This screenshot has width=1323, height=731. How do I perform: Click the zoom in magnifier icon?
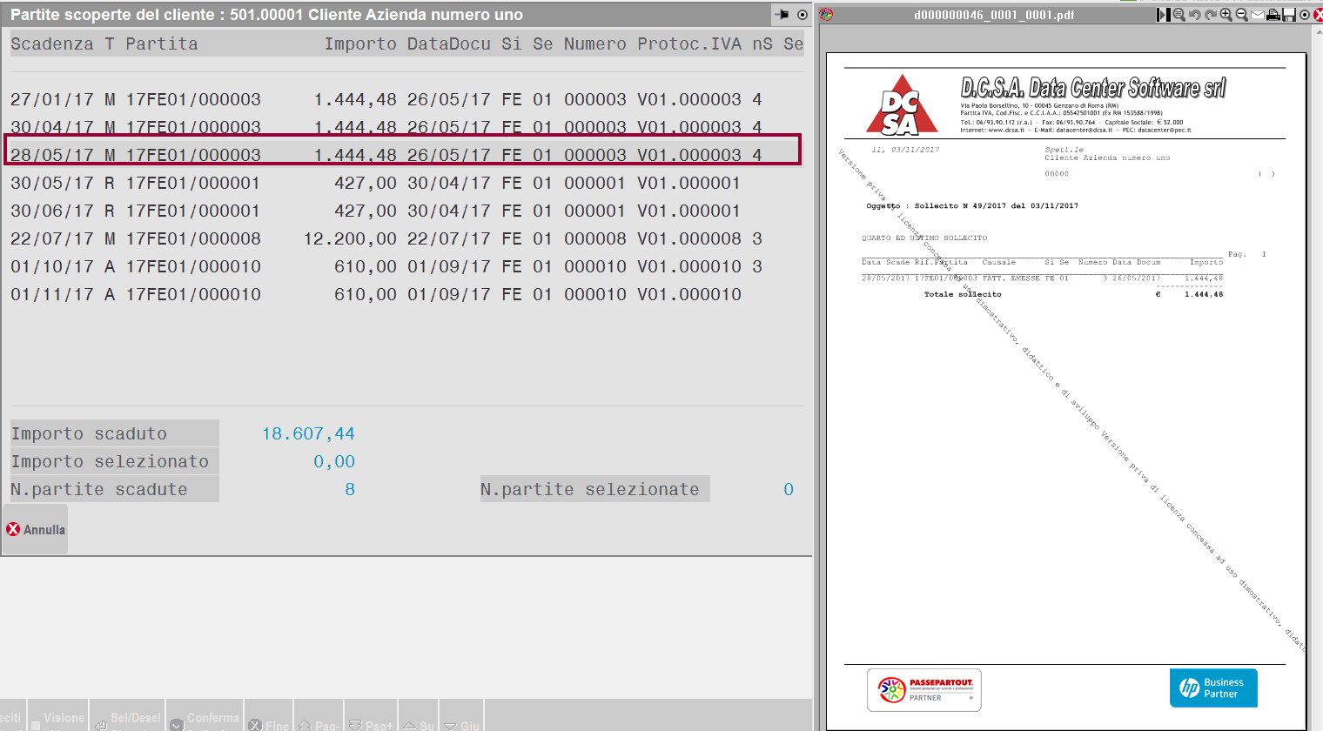click(1226, 15)
